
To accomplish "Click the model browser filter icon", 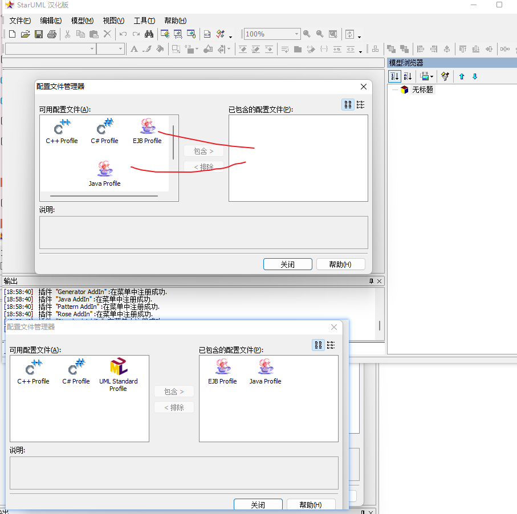I will click(445, 76).
